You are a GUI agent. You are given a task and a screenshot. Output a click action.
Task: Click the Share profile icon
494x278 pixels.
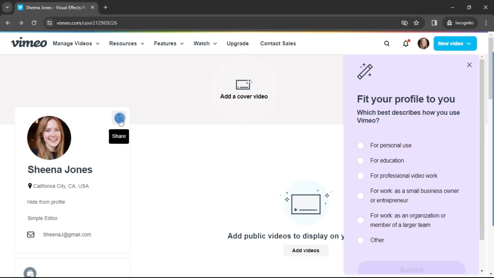(x=119, y=118)
